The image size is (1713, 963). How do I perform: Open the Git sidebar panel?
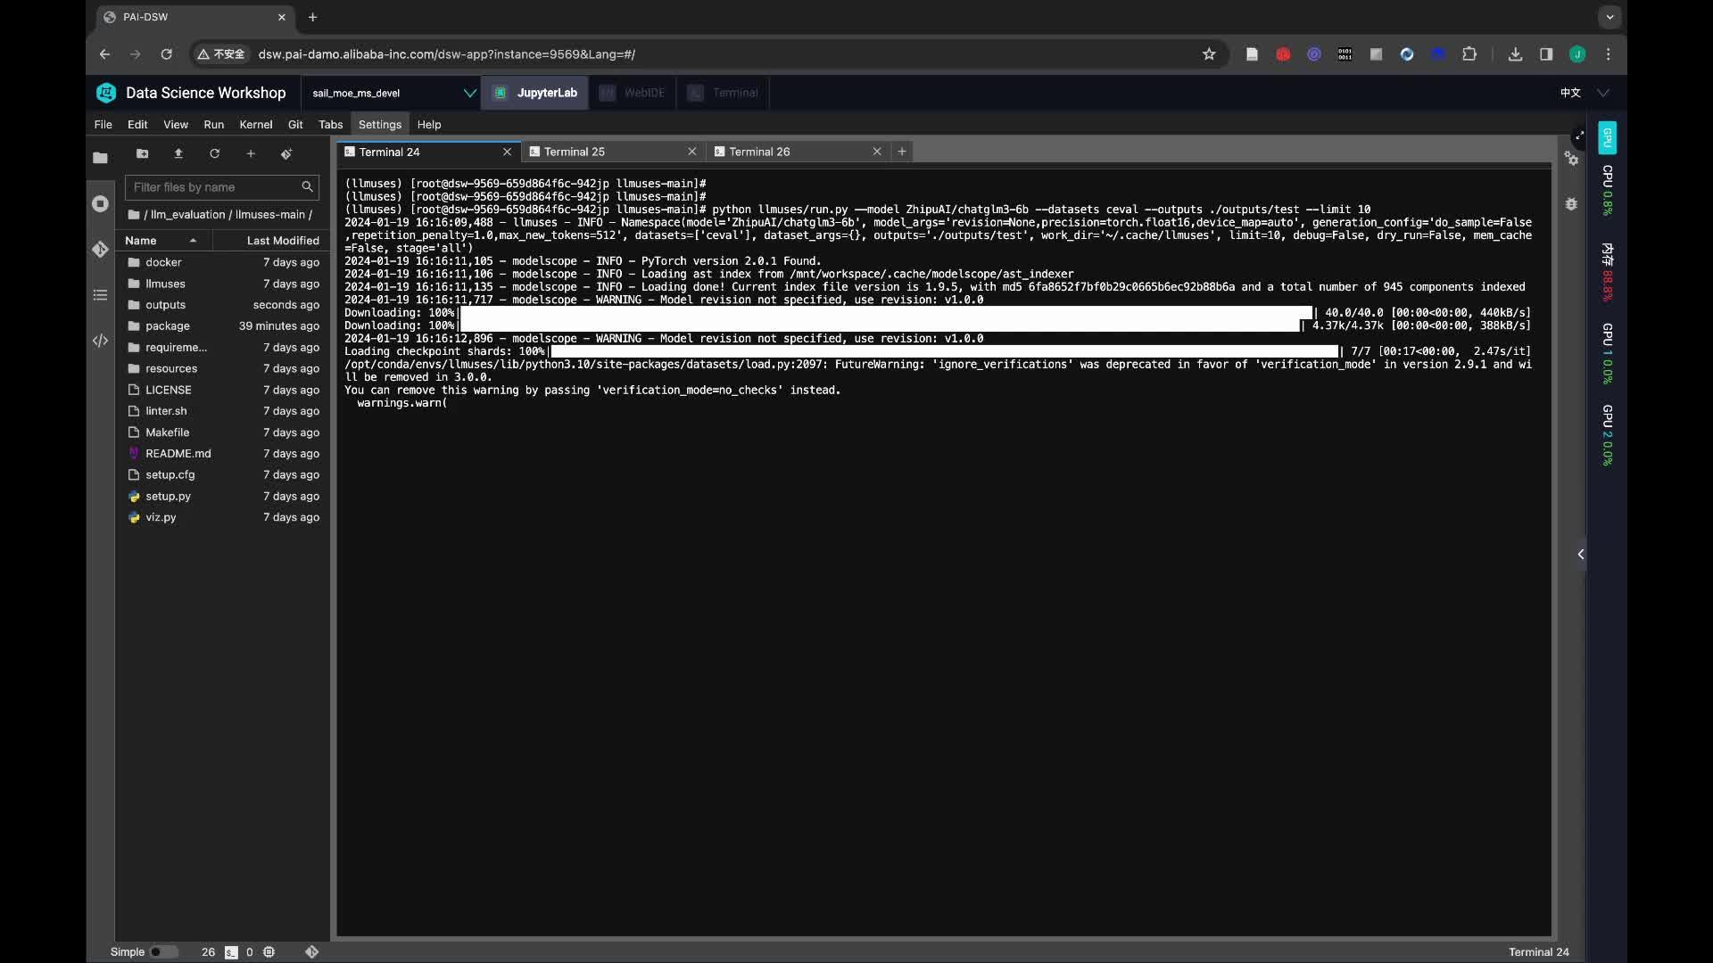[100, 249]
